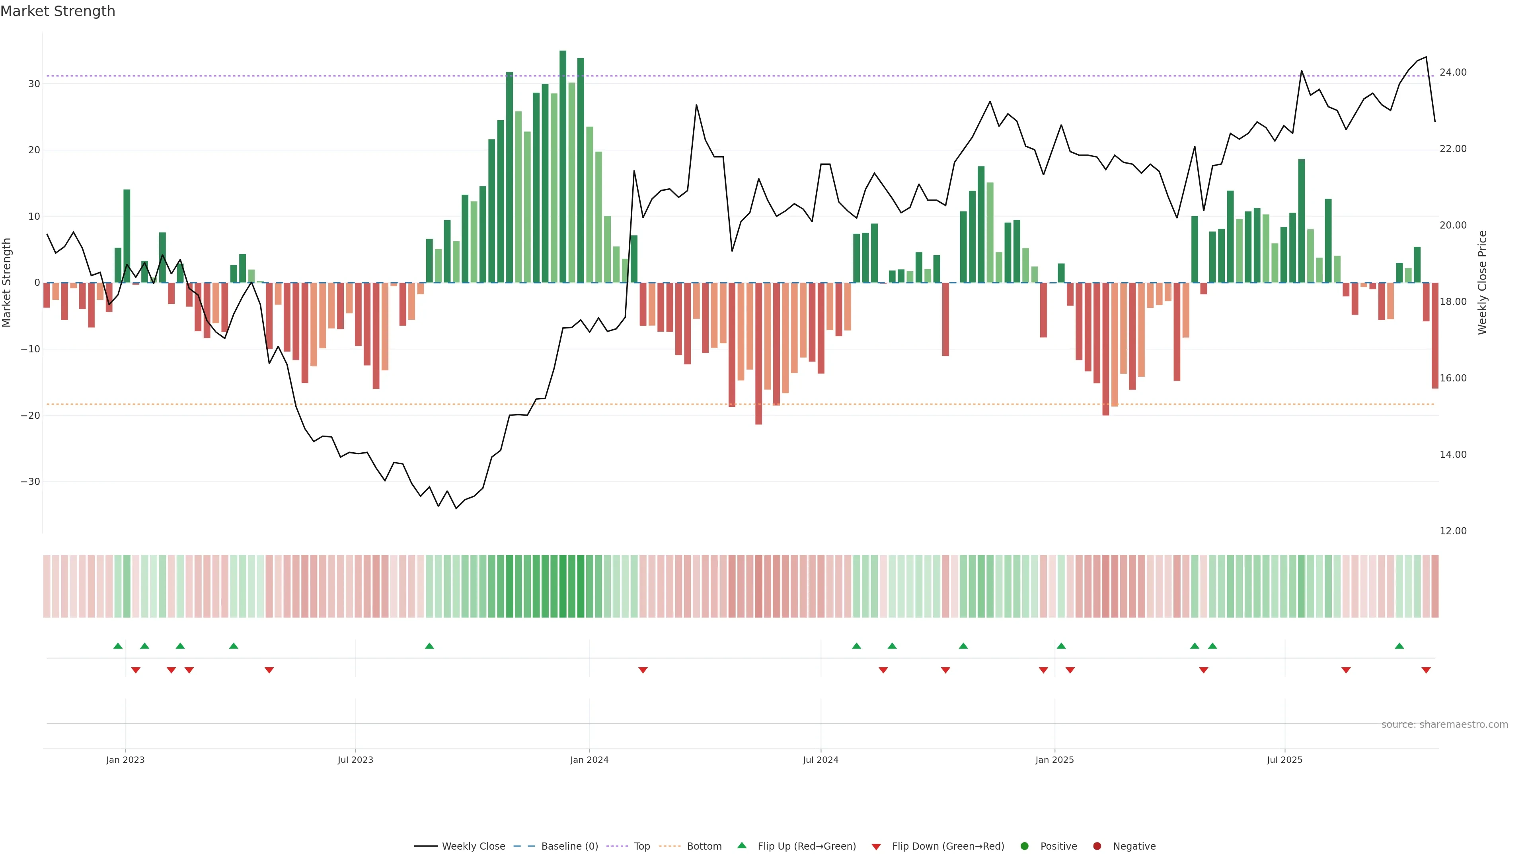Click Flip Down red triangle legend icon
Image resolution: width=1528 pixels, height=860 pixels.
(x=876, y=847)
